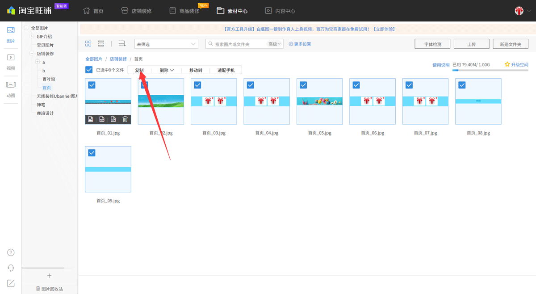This screenshot has height=294, width=536.
Task: Switch to list view icon
Action: pyautogui.click(x=101, y=44)
